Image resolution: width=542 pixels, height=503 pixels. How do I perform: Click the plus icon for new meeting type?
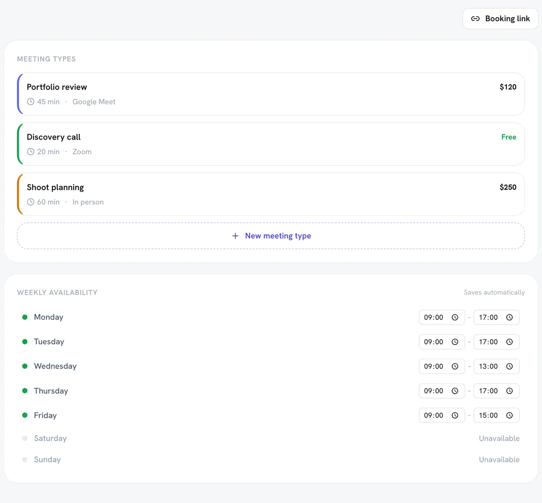pyautogui.click(x=235, y=236)
